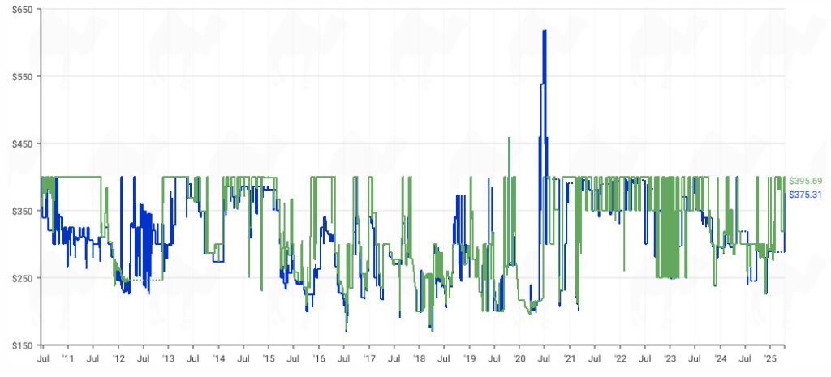Click the $550 y-axis label
831x377 pixels.
[x=22, y=76]
